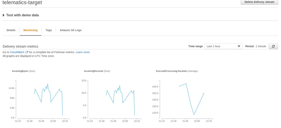Click the dropdown arrow on Last 1 hour

(239, 46)
